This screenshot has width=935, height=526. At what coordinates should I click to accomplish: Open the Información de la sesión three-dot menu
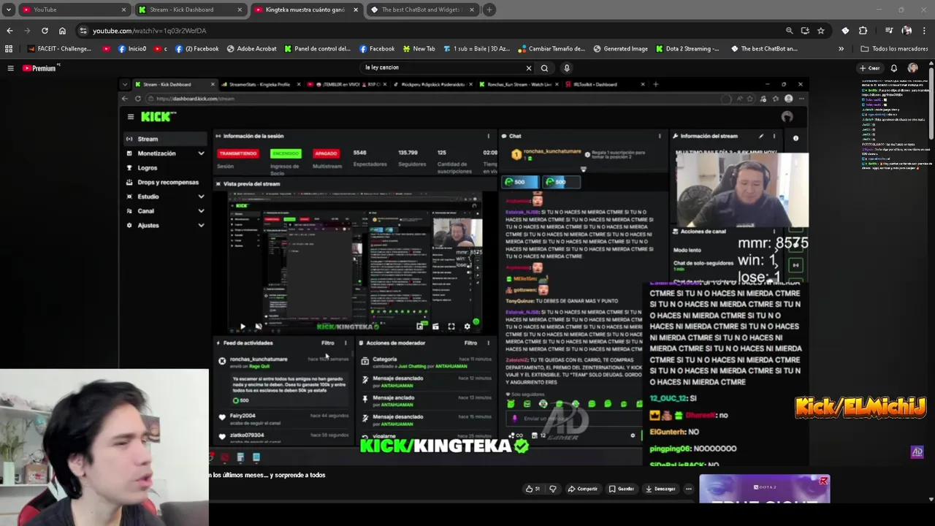(489, 136)
